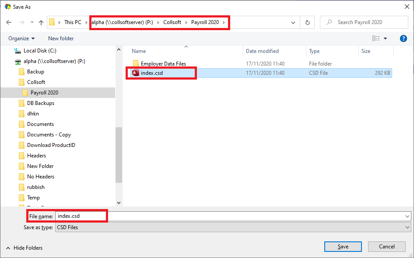Viewport: 414px width, 258px height.
Task: Click the Employer Data Files folder icon
Action: [136, 64]
